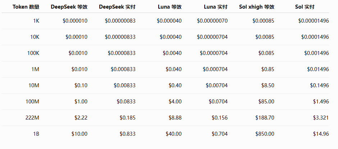Click the 1K Luna value "$0.000040"
This screenshot has height=149, width=338.
169,21
